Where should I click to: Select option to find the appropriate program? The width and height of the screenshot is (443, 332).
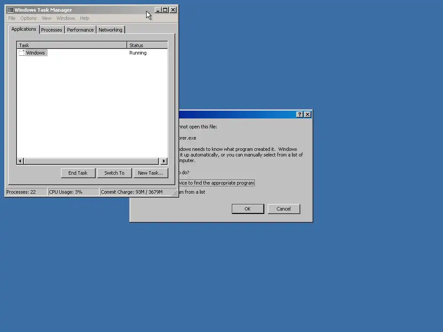coord(217,183)
